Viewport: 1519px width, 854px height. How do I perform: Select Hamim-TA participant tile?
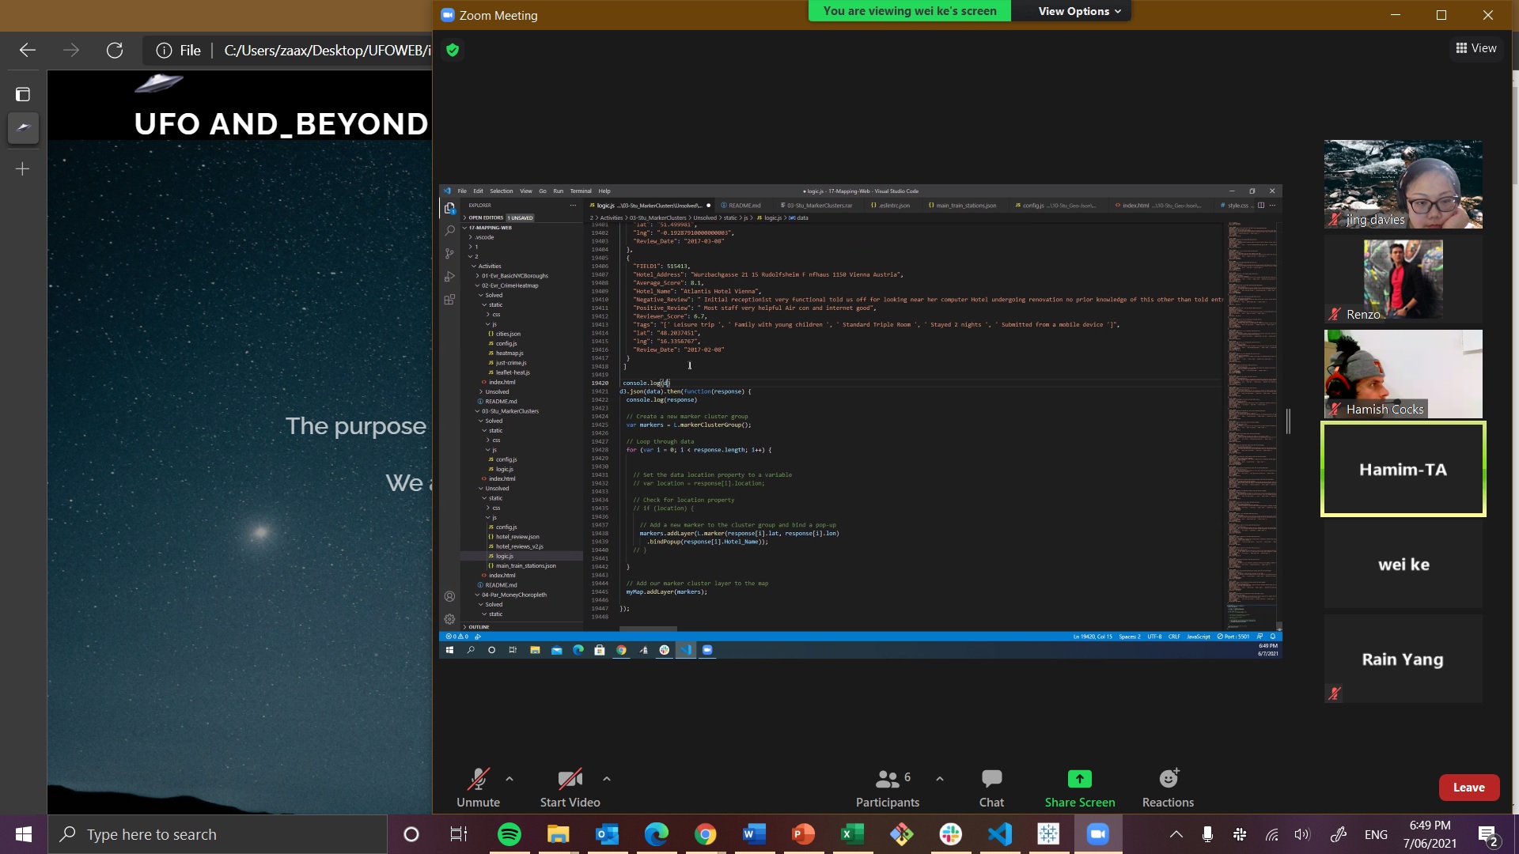point(1403,469)
